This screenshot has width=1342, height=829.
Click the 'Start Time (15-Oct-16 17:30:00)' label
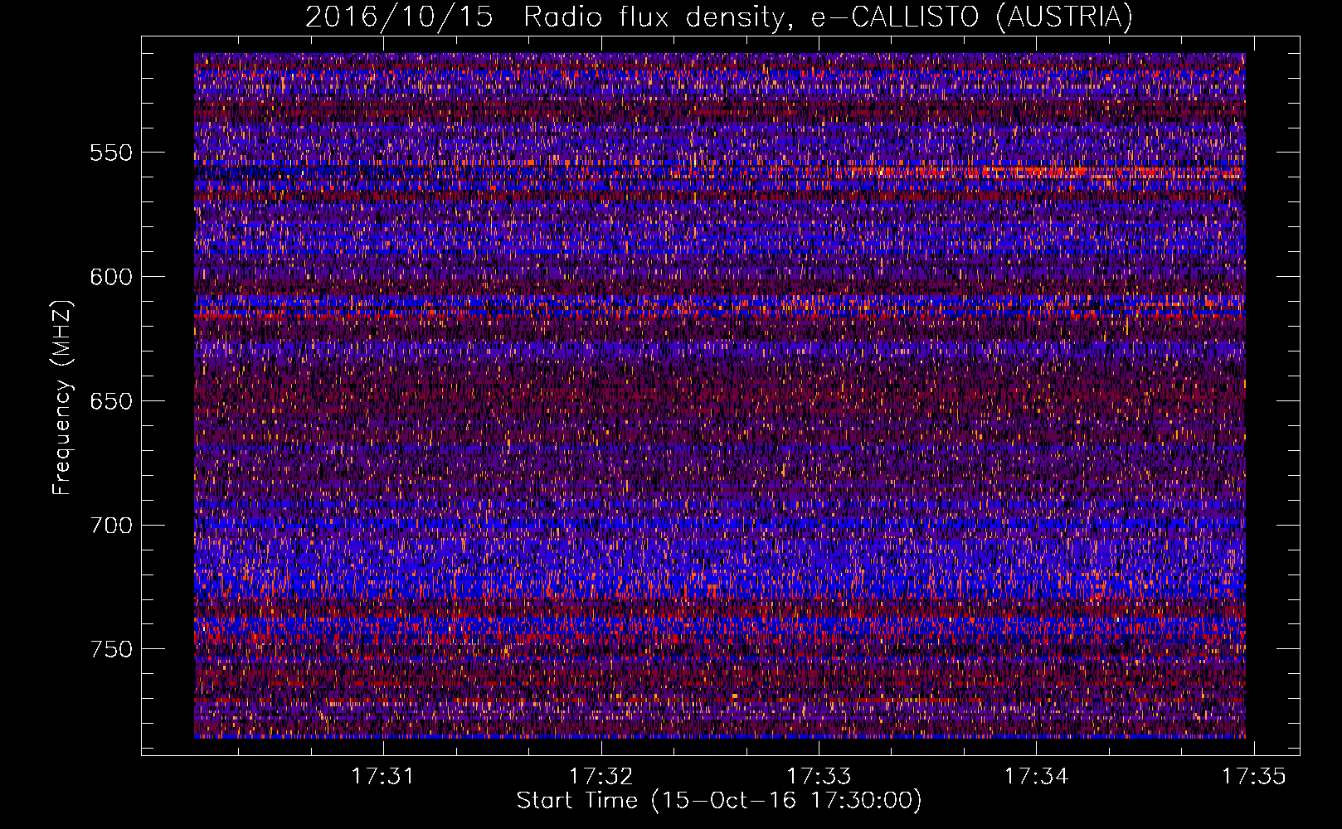[719, 801]
